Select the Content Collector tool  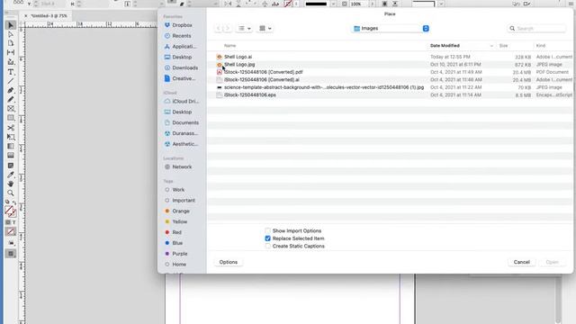[11, 62]
